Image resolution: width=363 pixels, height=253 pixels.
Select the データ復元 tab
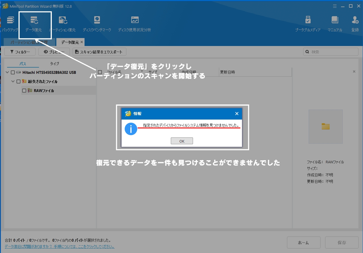coord(70,42)
